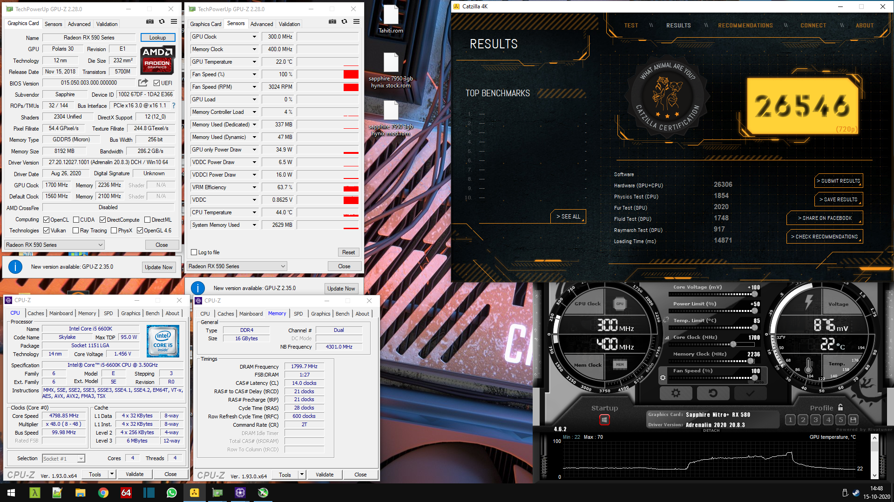
Task: Expand the VDDC Power Draw sensor dropdown
Action: point(254,162)
